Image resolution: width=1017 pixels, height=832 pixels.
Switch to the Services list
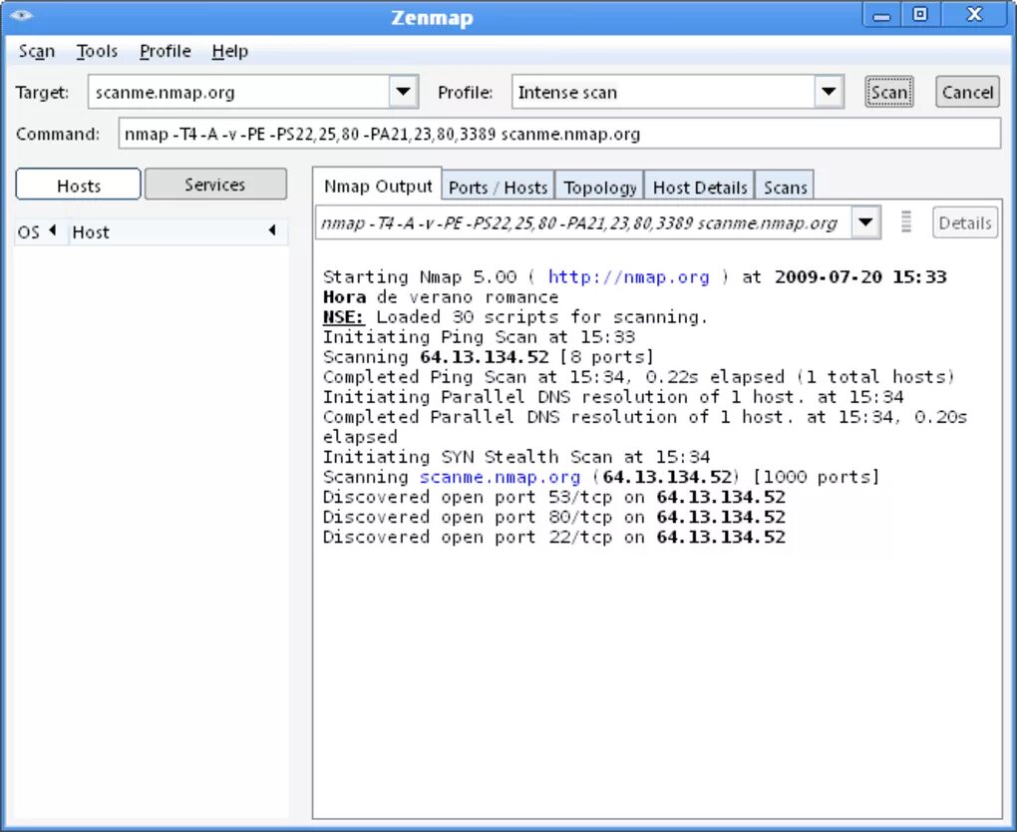pyautogui.click(x=215, y=185)
